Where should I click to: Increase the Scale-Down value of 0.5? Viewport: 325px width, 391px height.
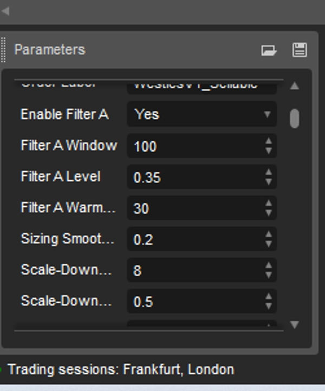click(268, 296)
